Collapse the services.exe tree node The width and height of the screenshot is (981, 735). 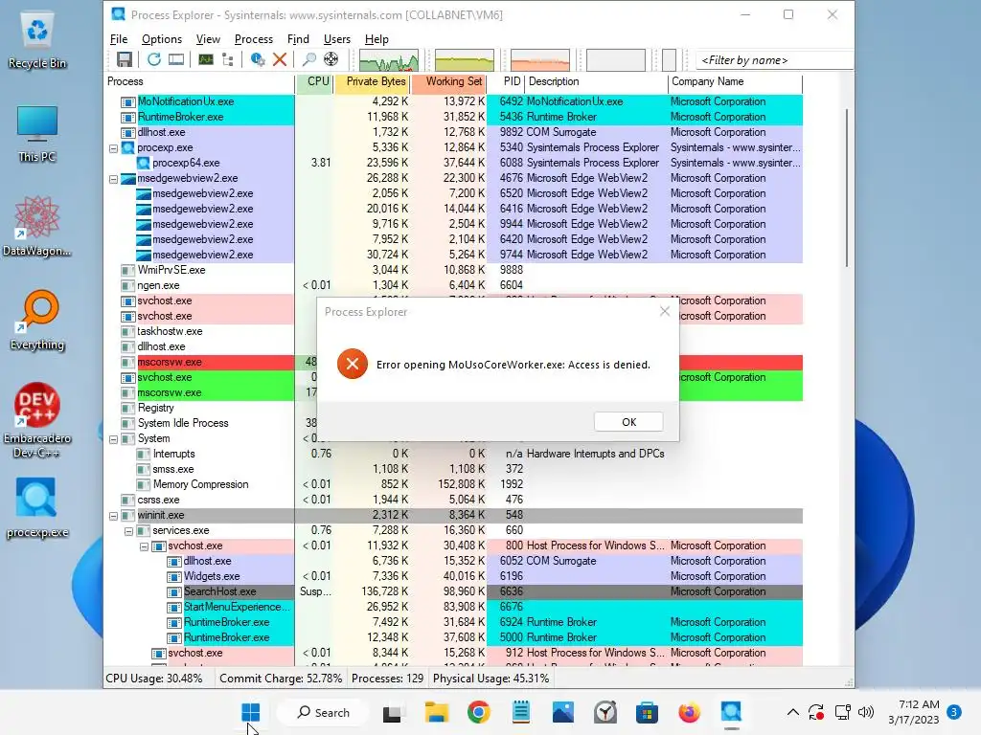click(128, 531)
